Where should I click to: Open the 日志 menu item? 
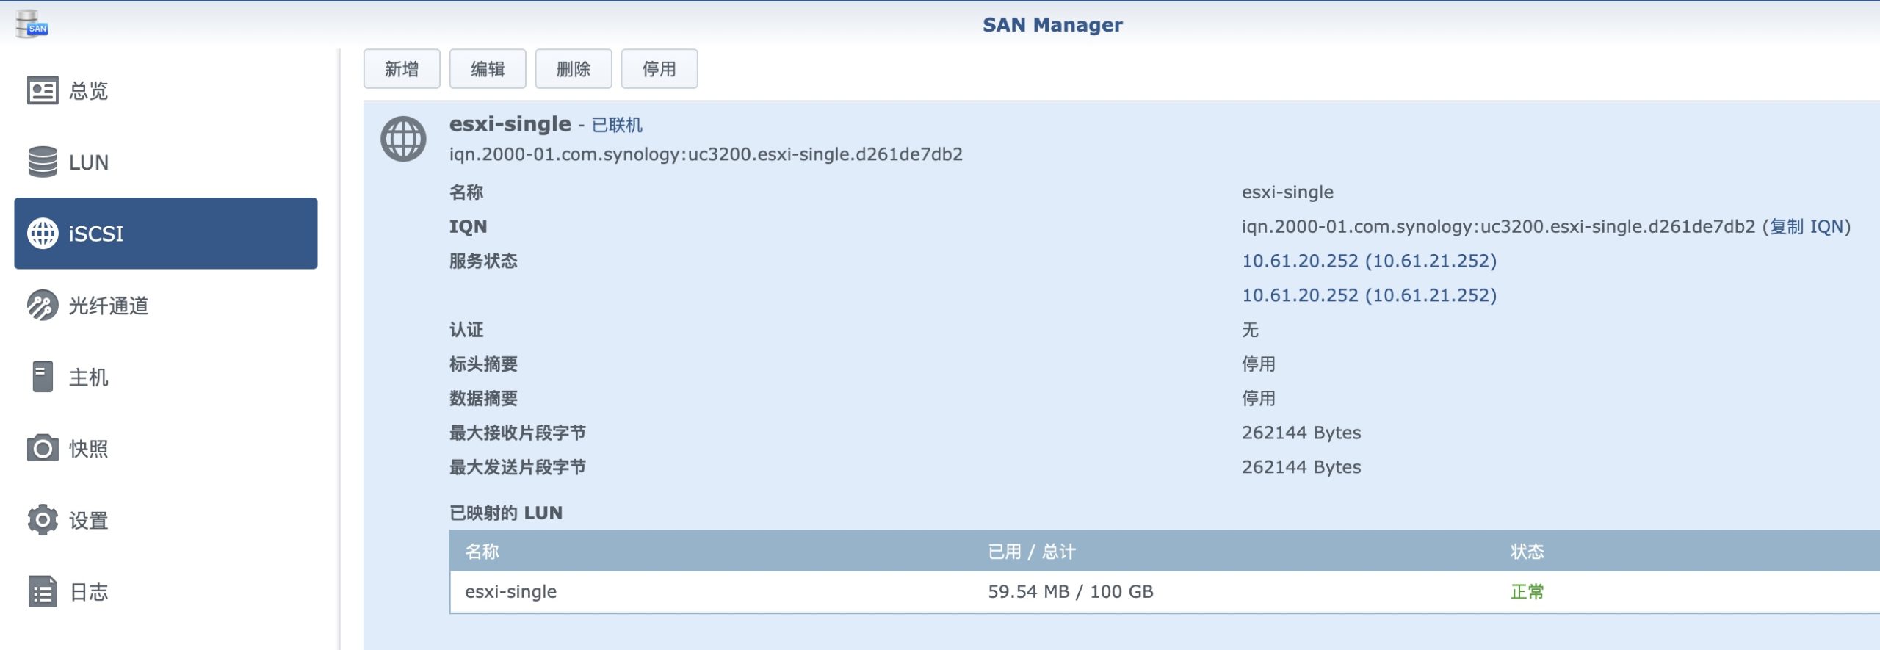click(166, 591)
